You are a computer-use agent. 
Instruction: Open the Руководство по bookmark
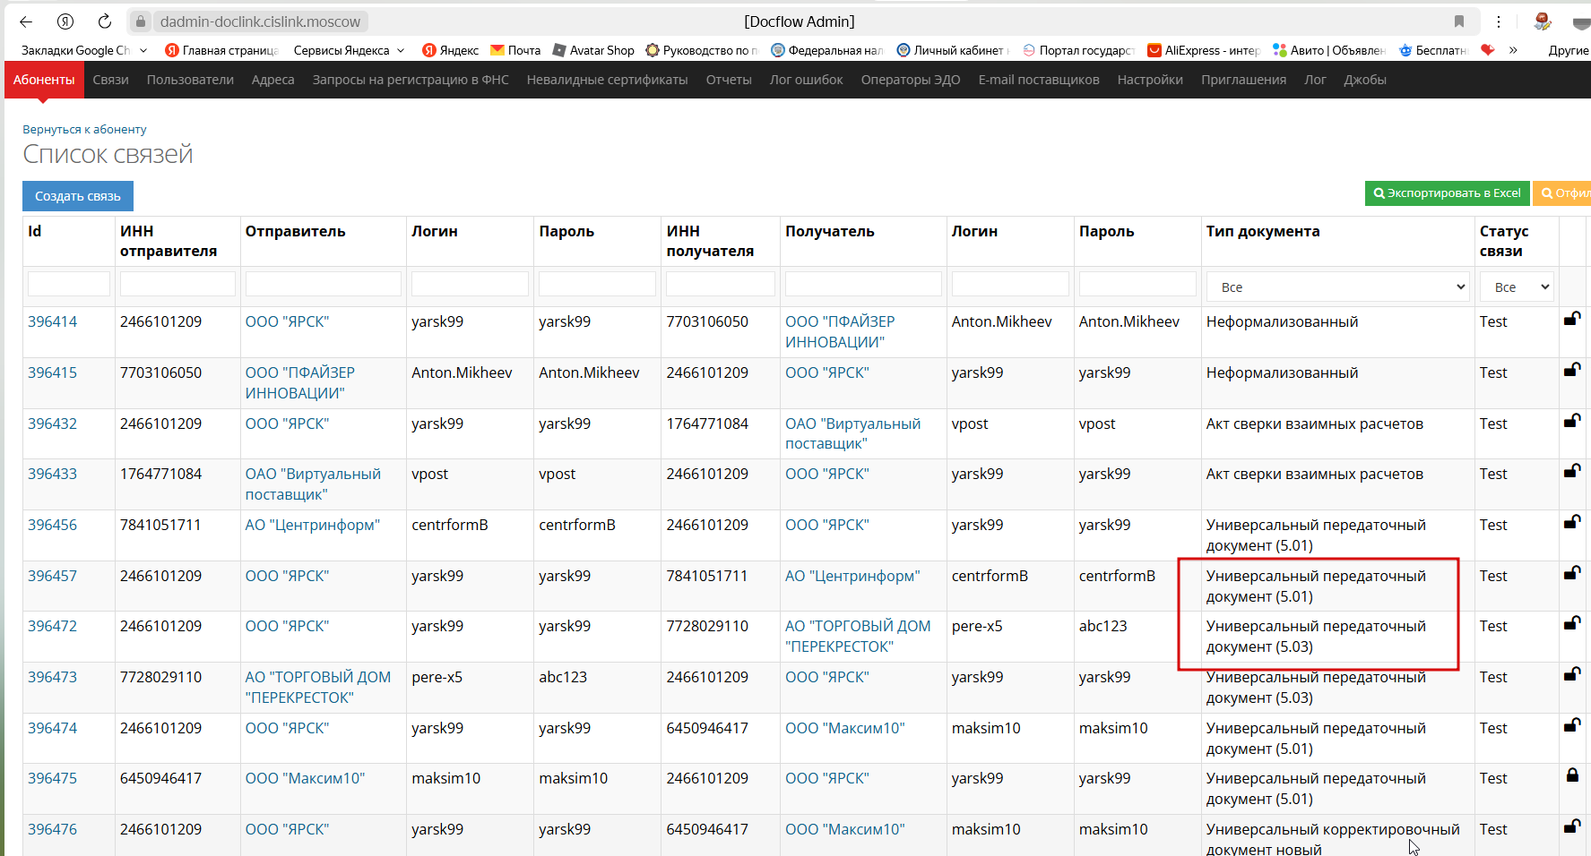pyautogui.click(x=702, y=50)
